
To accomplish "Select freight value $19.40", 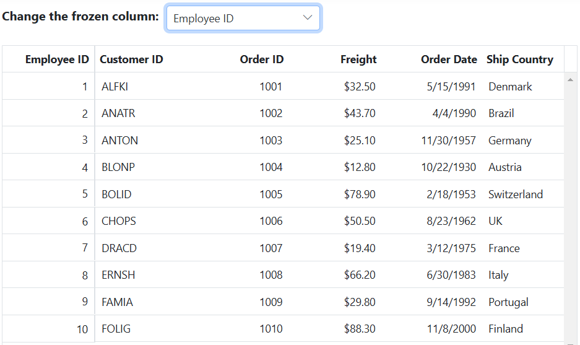I will point(360,248).
